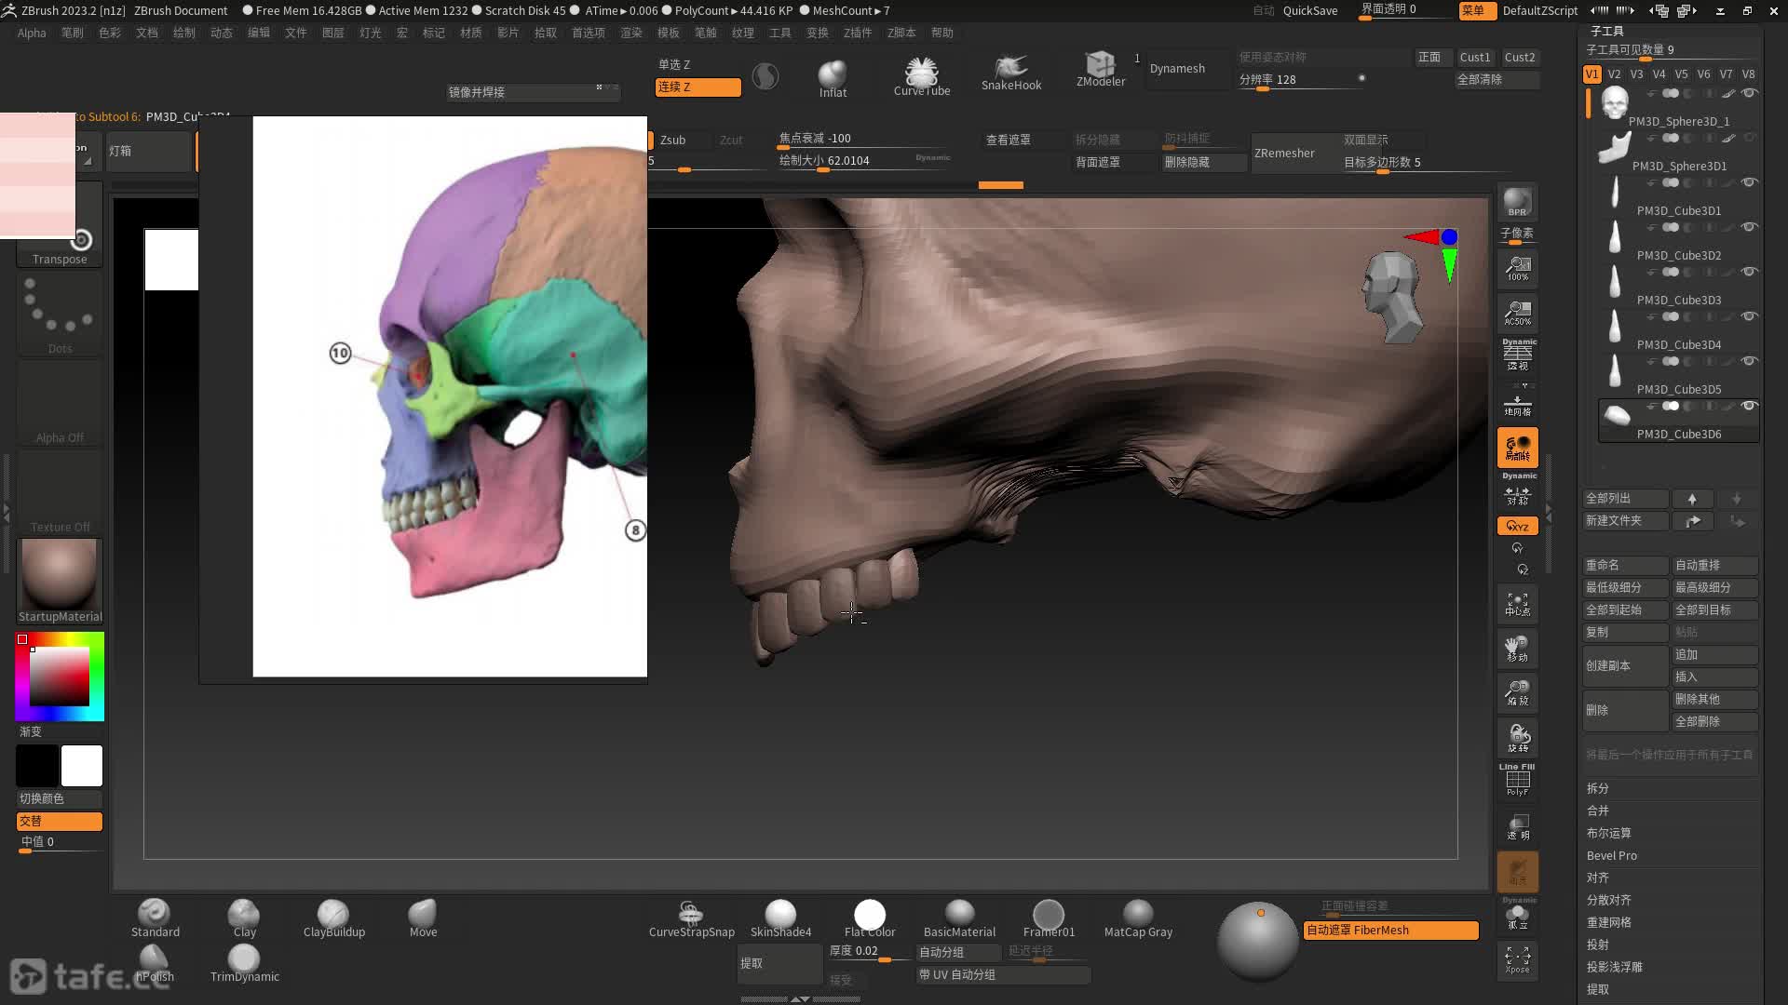Screen dimensions: 1788x1005
Task: Toggle visibility eye of PM3D_Cube3D1
Action: pyautogui.click(x=1749, y=182)
